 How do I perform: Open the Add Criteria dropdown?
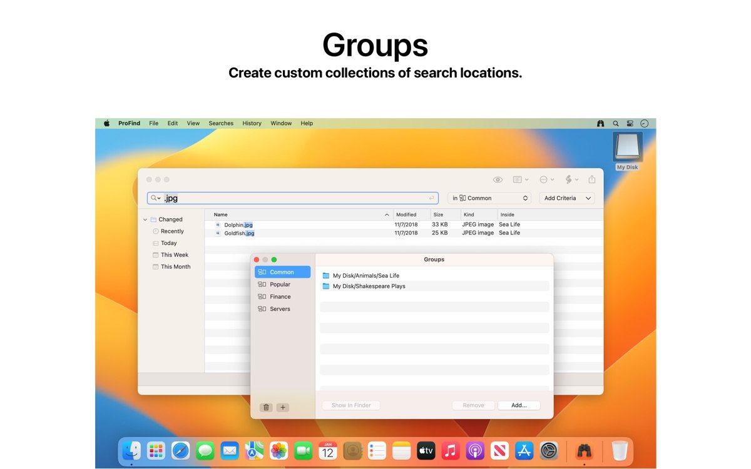pos(568,198)
